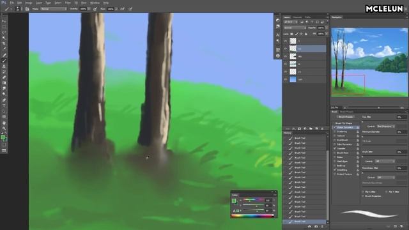Image resolution: width=409 pixels, height=230 pixels.
Task: Select the Pen tool
Action: click(x=4, y=100)
